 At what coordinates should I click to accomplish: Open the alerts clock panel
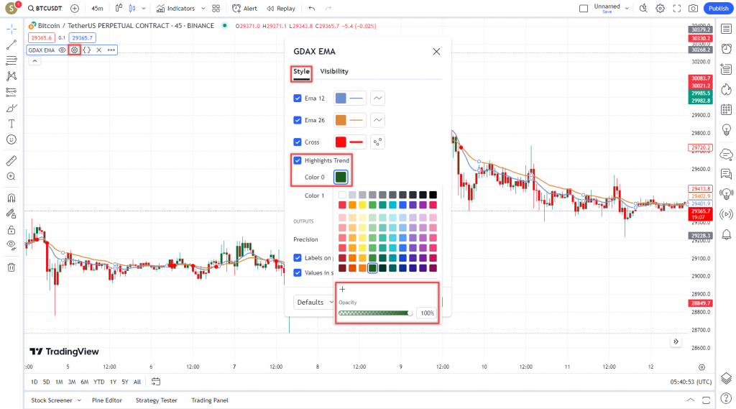coord(726,48)
